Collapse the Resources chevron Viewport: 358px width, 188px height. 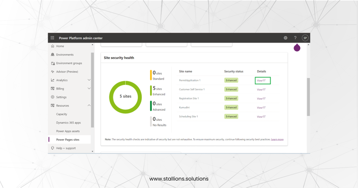89,106
